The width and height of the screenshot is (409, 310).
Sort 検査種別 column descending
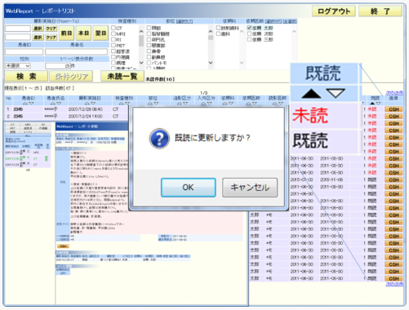(127, 104)
